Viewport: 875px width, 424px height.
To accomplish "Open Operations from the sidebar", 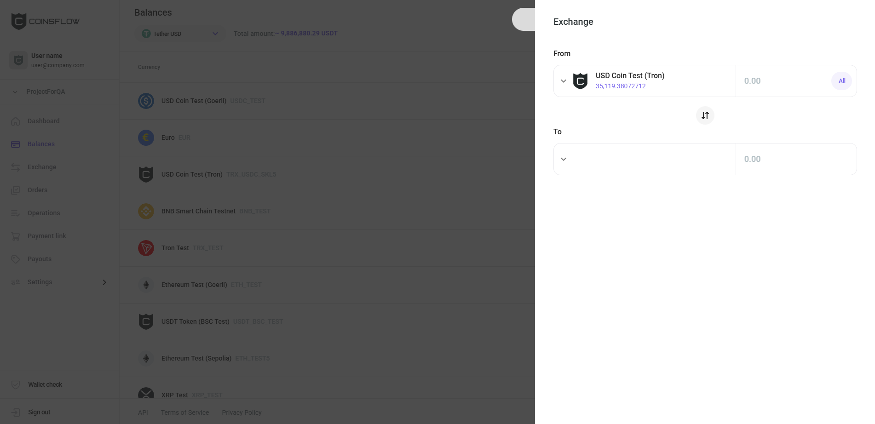I will [15, 213].
